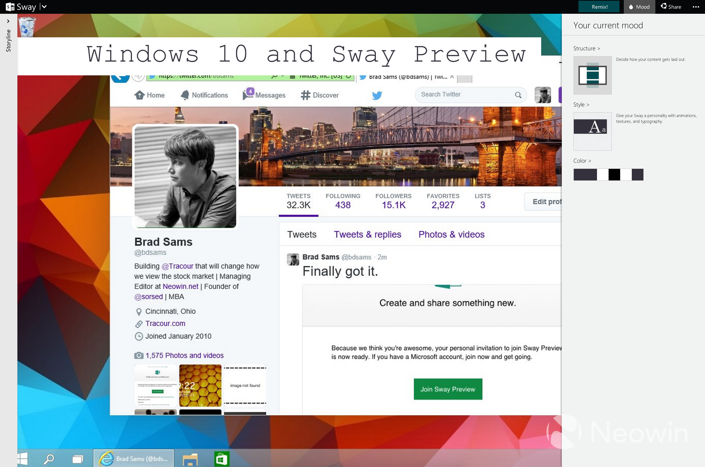Open the Windows Store taskbar icon
Image resolution: width=705 pixels, height=467 pixels.
pyautogui.click(x=221, y=459)
